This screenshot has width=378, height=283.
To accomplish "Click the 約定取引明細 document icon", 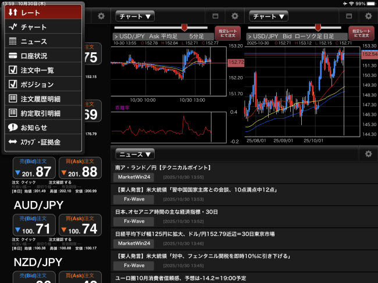I will (x=13, y=113).
